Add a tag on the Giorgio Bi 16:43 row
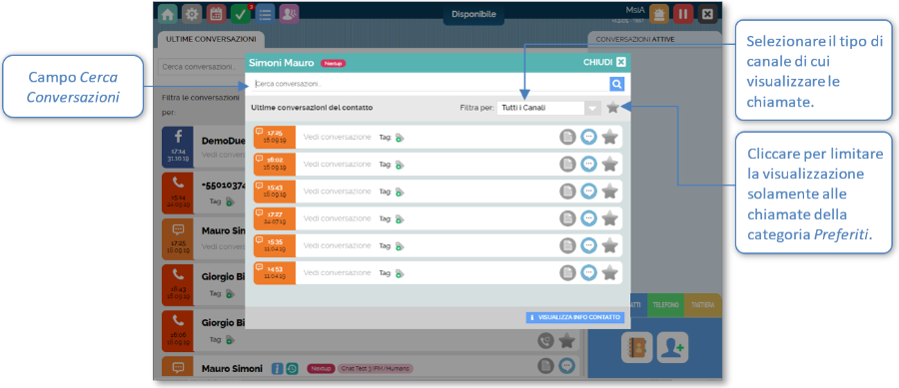Image resolution: width=899 pixels, height=388 pixels. tap(230, 293)
